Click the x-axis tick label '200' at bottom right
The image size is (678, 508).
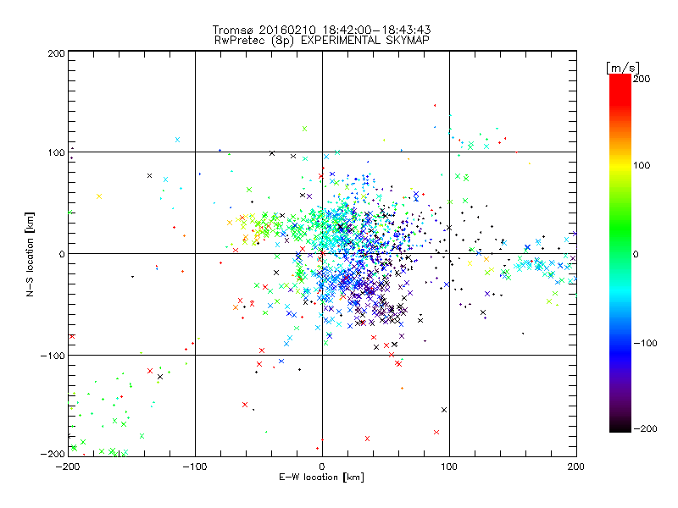coord(576,467)
